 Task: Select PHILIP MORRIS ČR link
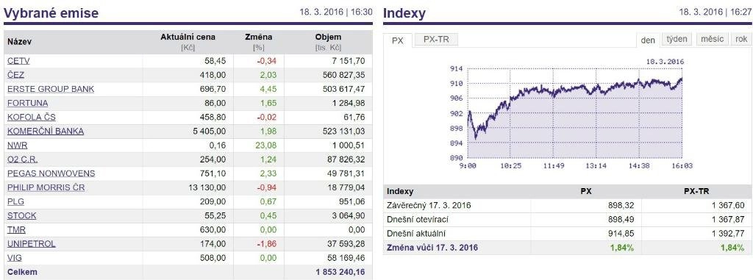(46, 187)
